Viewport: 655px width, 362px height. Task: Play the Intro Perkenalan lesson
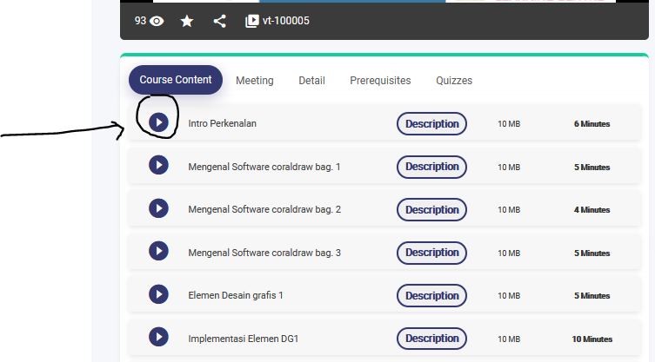pos(158,122)
